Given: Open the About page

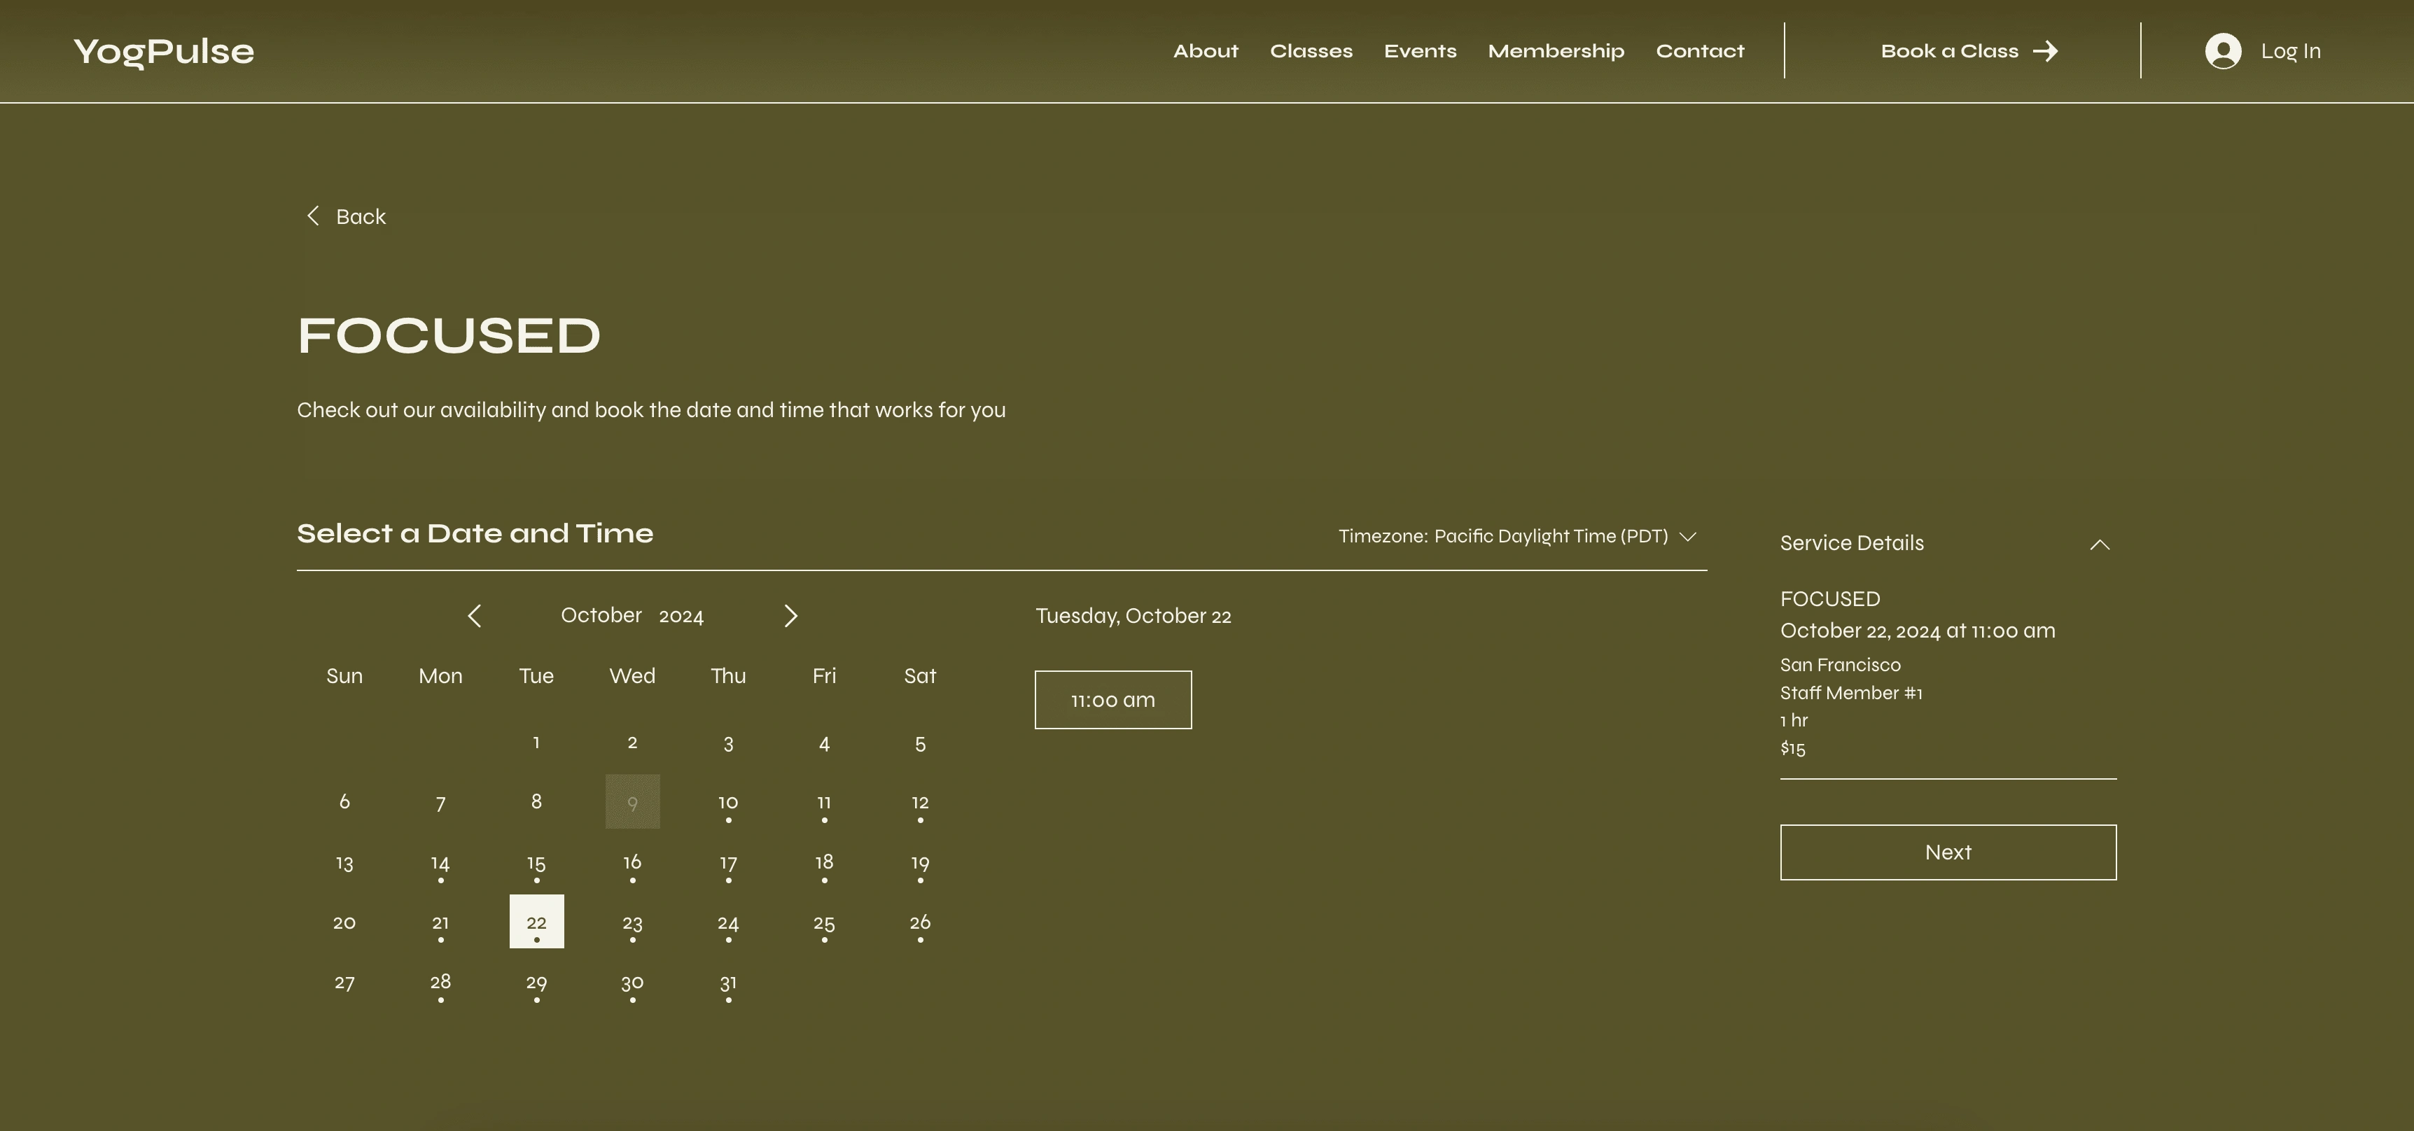Looking at the screenshot, I should point(1205,50).
